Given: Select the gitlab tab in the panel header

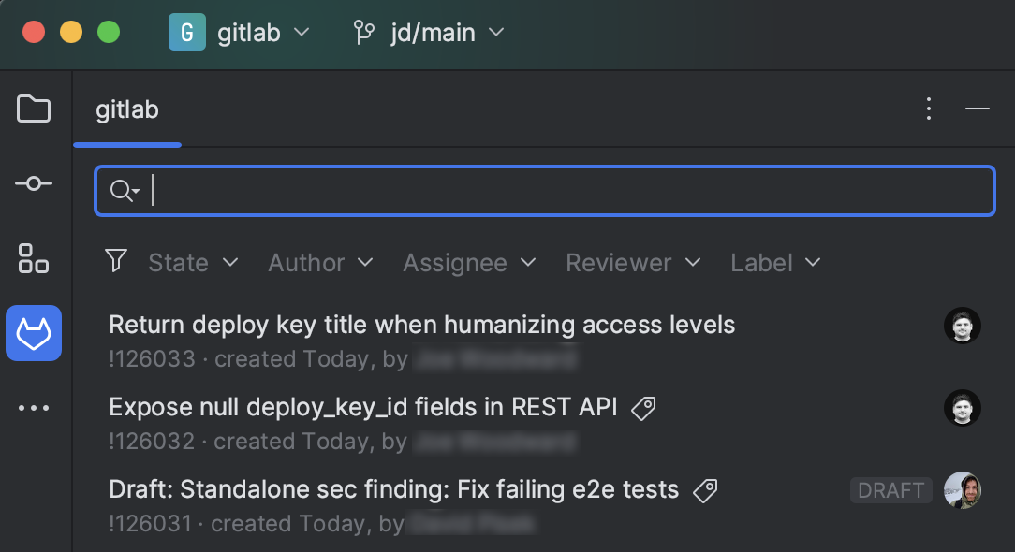Looking at the screenshot, I should tap(126, 109).
